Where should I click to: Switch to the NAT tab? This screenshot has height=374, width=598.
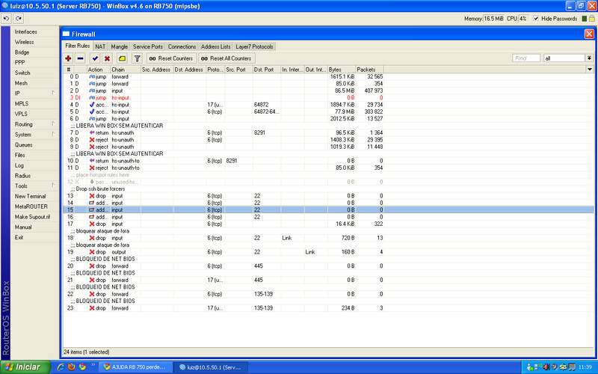[100, 46]
